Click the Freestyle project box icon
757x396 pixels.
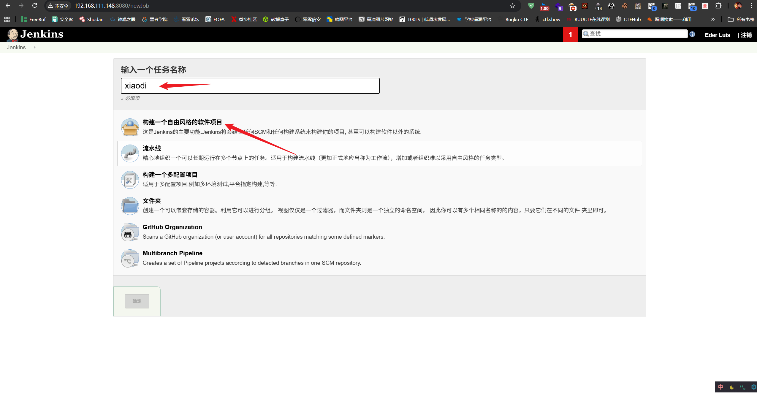click(130, 127)
